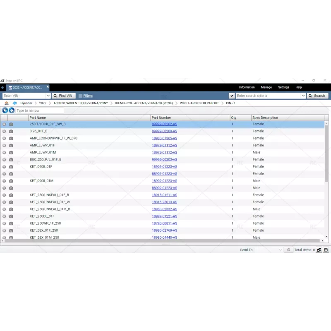The height and width of the screenshot is (331, 331).
Task: Open the Settings menu
Action: [x=283, y=87]
